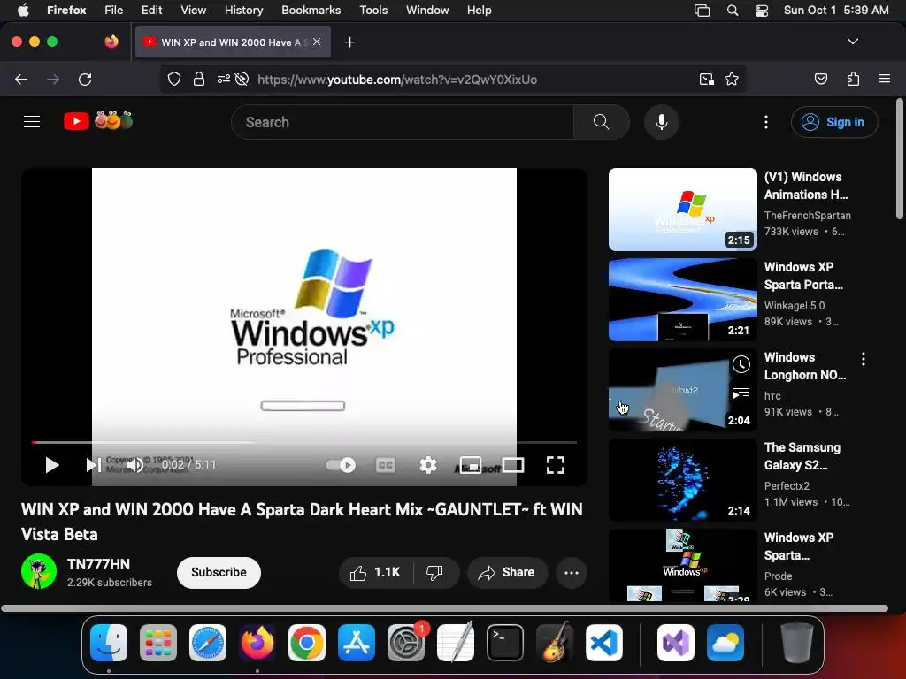The width and height of the screenshot is (906, 679).
Task: Open Spotlight search in menu bar
Action: [732, 10]
